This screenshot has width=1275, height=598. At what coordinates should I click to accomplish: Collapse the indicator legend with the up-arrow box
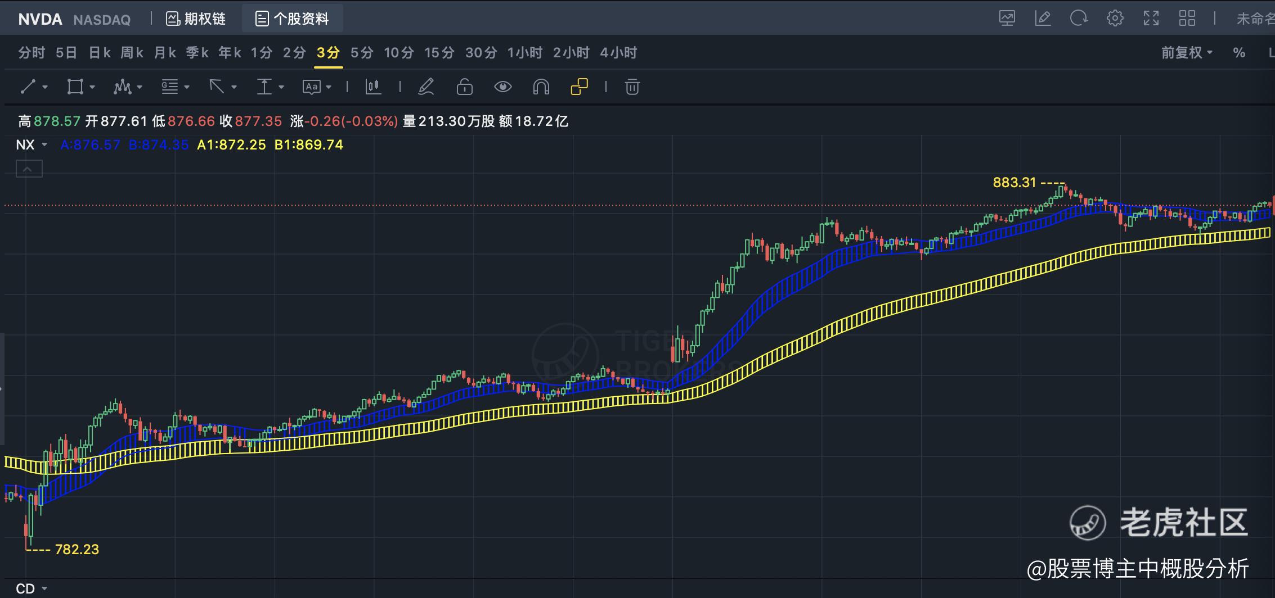[x=29, y=169]
